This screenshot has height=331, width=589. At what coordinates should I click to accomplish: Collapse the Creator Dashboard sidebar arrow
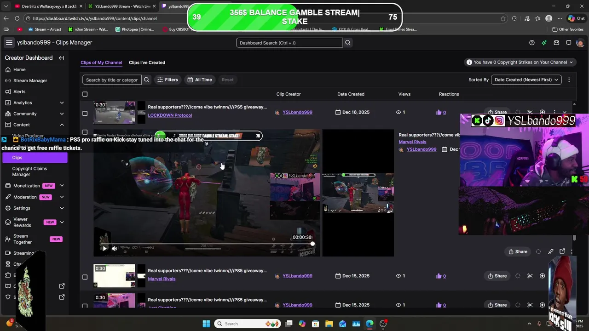pos(61,58)
